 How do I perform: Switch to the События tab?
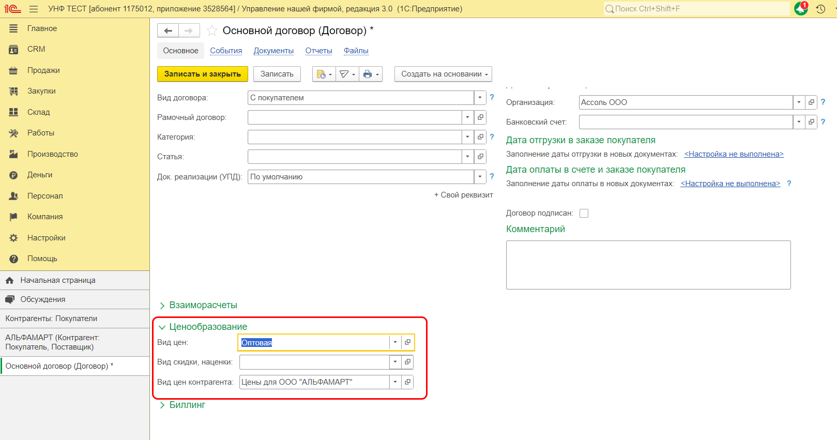tap(226, 51)
